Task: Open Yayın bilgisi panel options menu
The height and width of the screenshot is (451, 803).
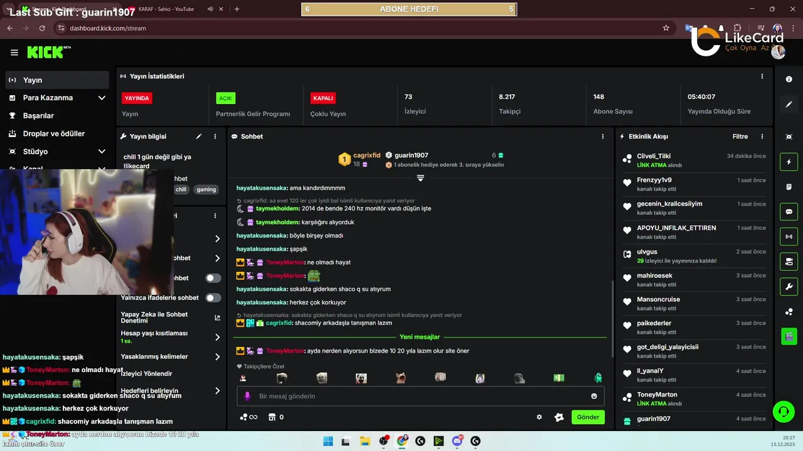Action: coord(215,137)
